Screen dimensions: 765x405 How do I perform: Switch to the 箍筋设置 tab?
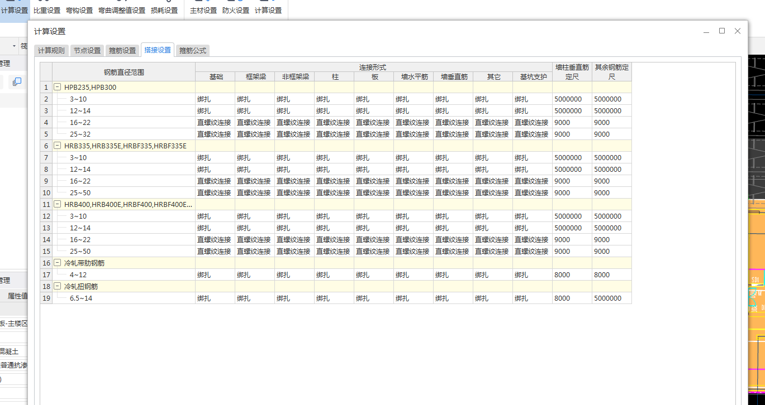tap(122, 50)
